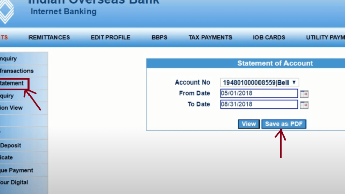The image size is (345, 194).
Task: Click the View button
Action: 249,124
